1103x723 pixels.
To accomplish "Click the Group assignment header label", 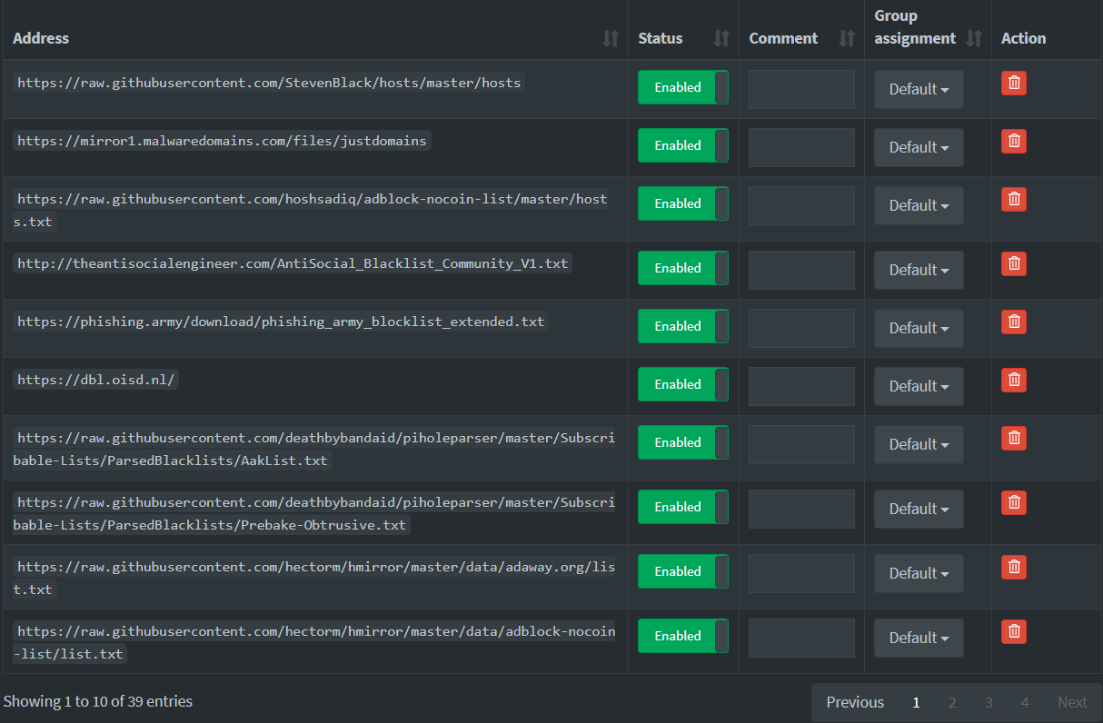I will click(915, 27).
